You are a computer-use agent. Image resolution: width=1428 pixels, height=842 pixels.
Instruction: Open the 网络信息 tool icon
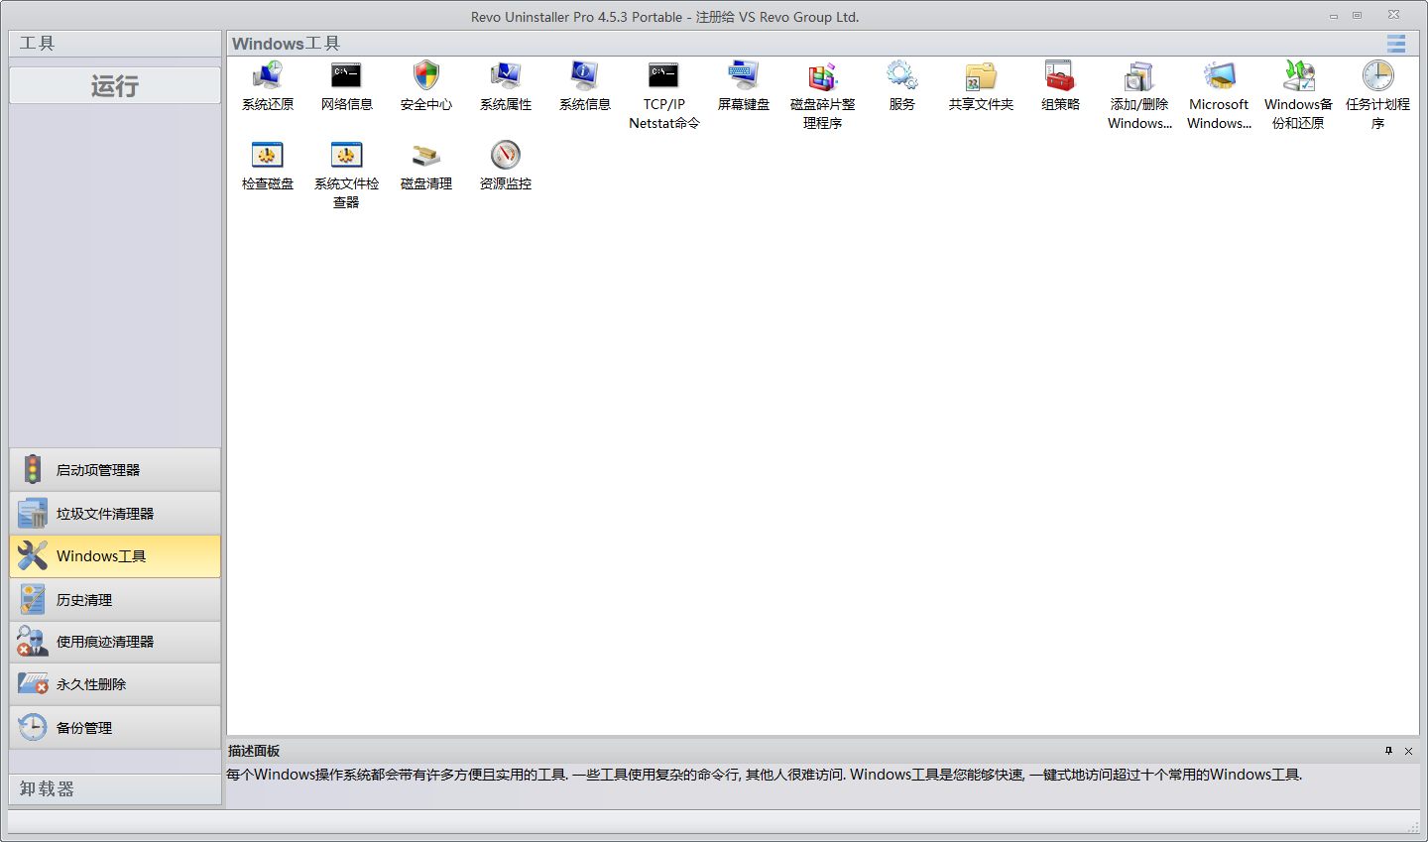coord(347,76)
